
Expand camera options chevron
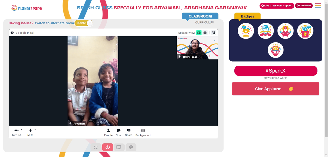click(x=21, y=129)
